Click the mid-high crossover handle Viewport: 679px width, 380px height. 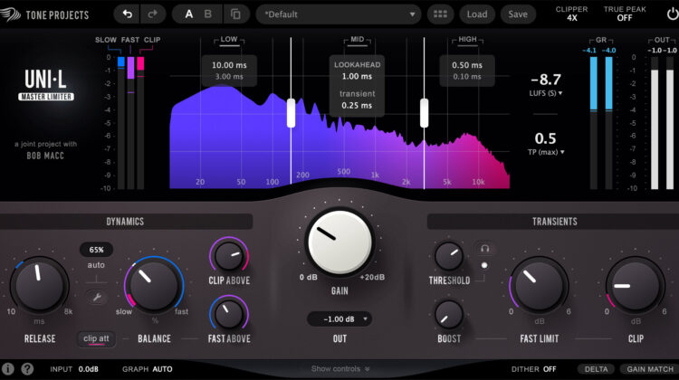(x=424, y=113)
